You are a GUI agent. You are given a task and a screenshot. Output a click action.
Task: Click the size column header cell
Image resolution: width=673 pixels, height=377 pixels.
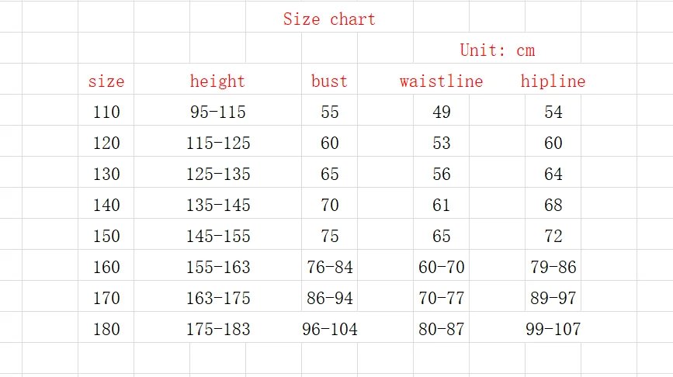pos(106,81)
